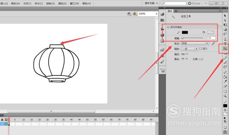Select the Free Transform tool

point(225,25)
